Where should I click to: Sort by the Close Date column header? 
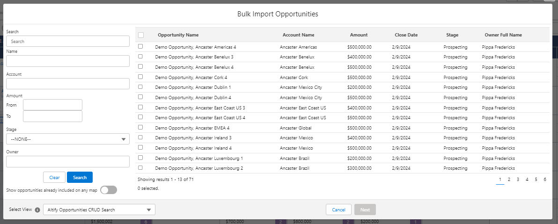pos(406,35)
